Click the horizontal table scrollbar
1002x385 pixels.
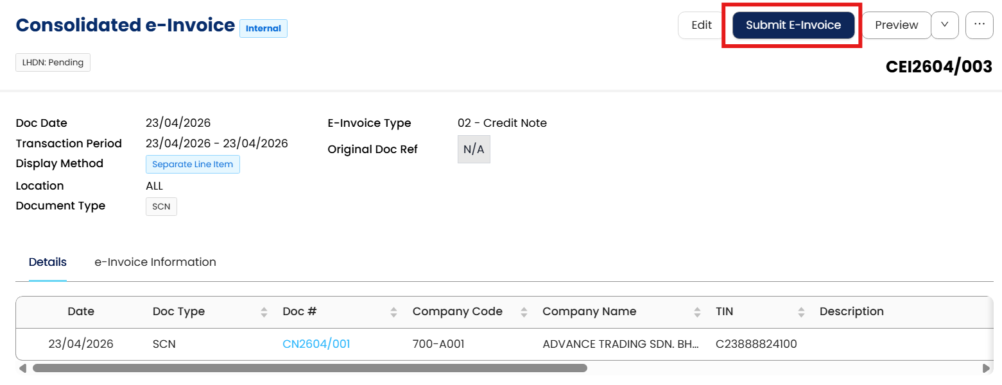point(309,368)
